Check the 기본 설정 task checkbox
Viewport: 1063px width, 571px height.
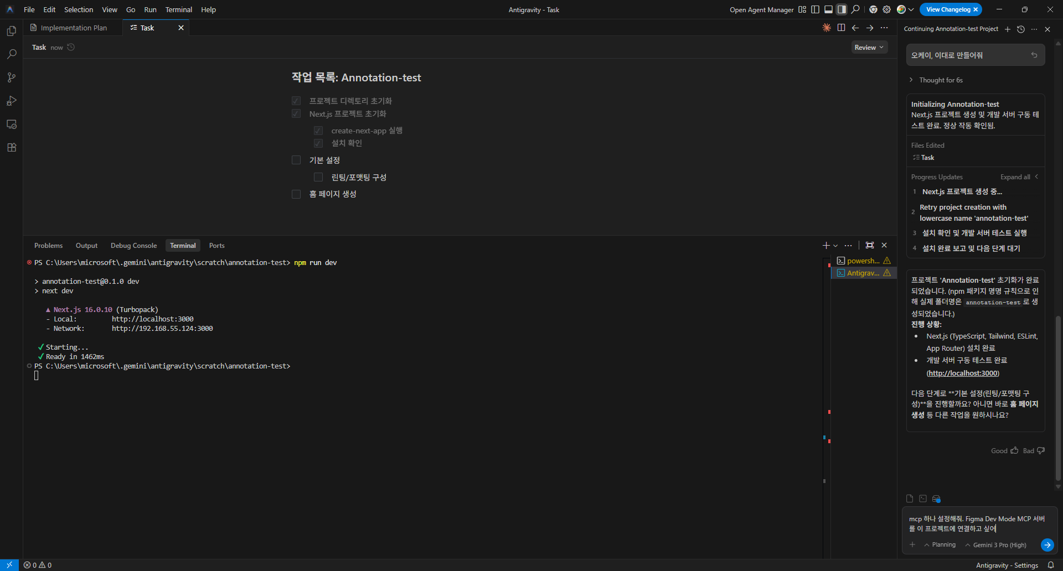pos(296,160)
